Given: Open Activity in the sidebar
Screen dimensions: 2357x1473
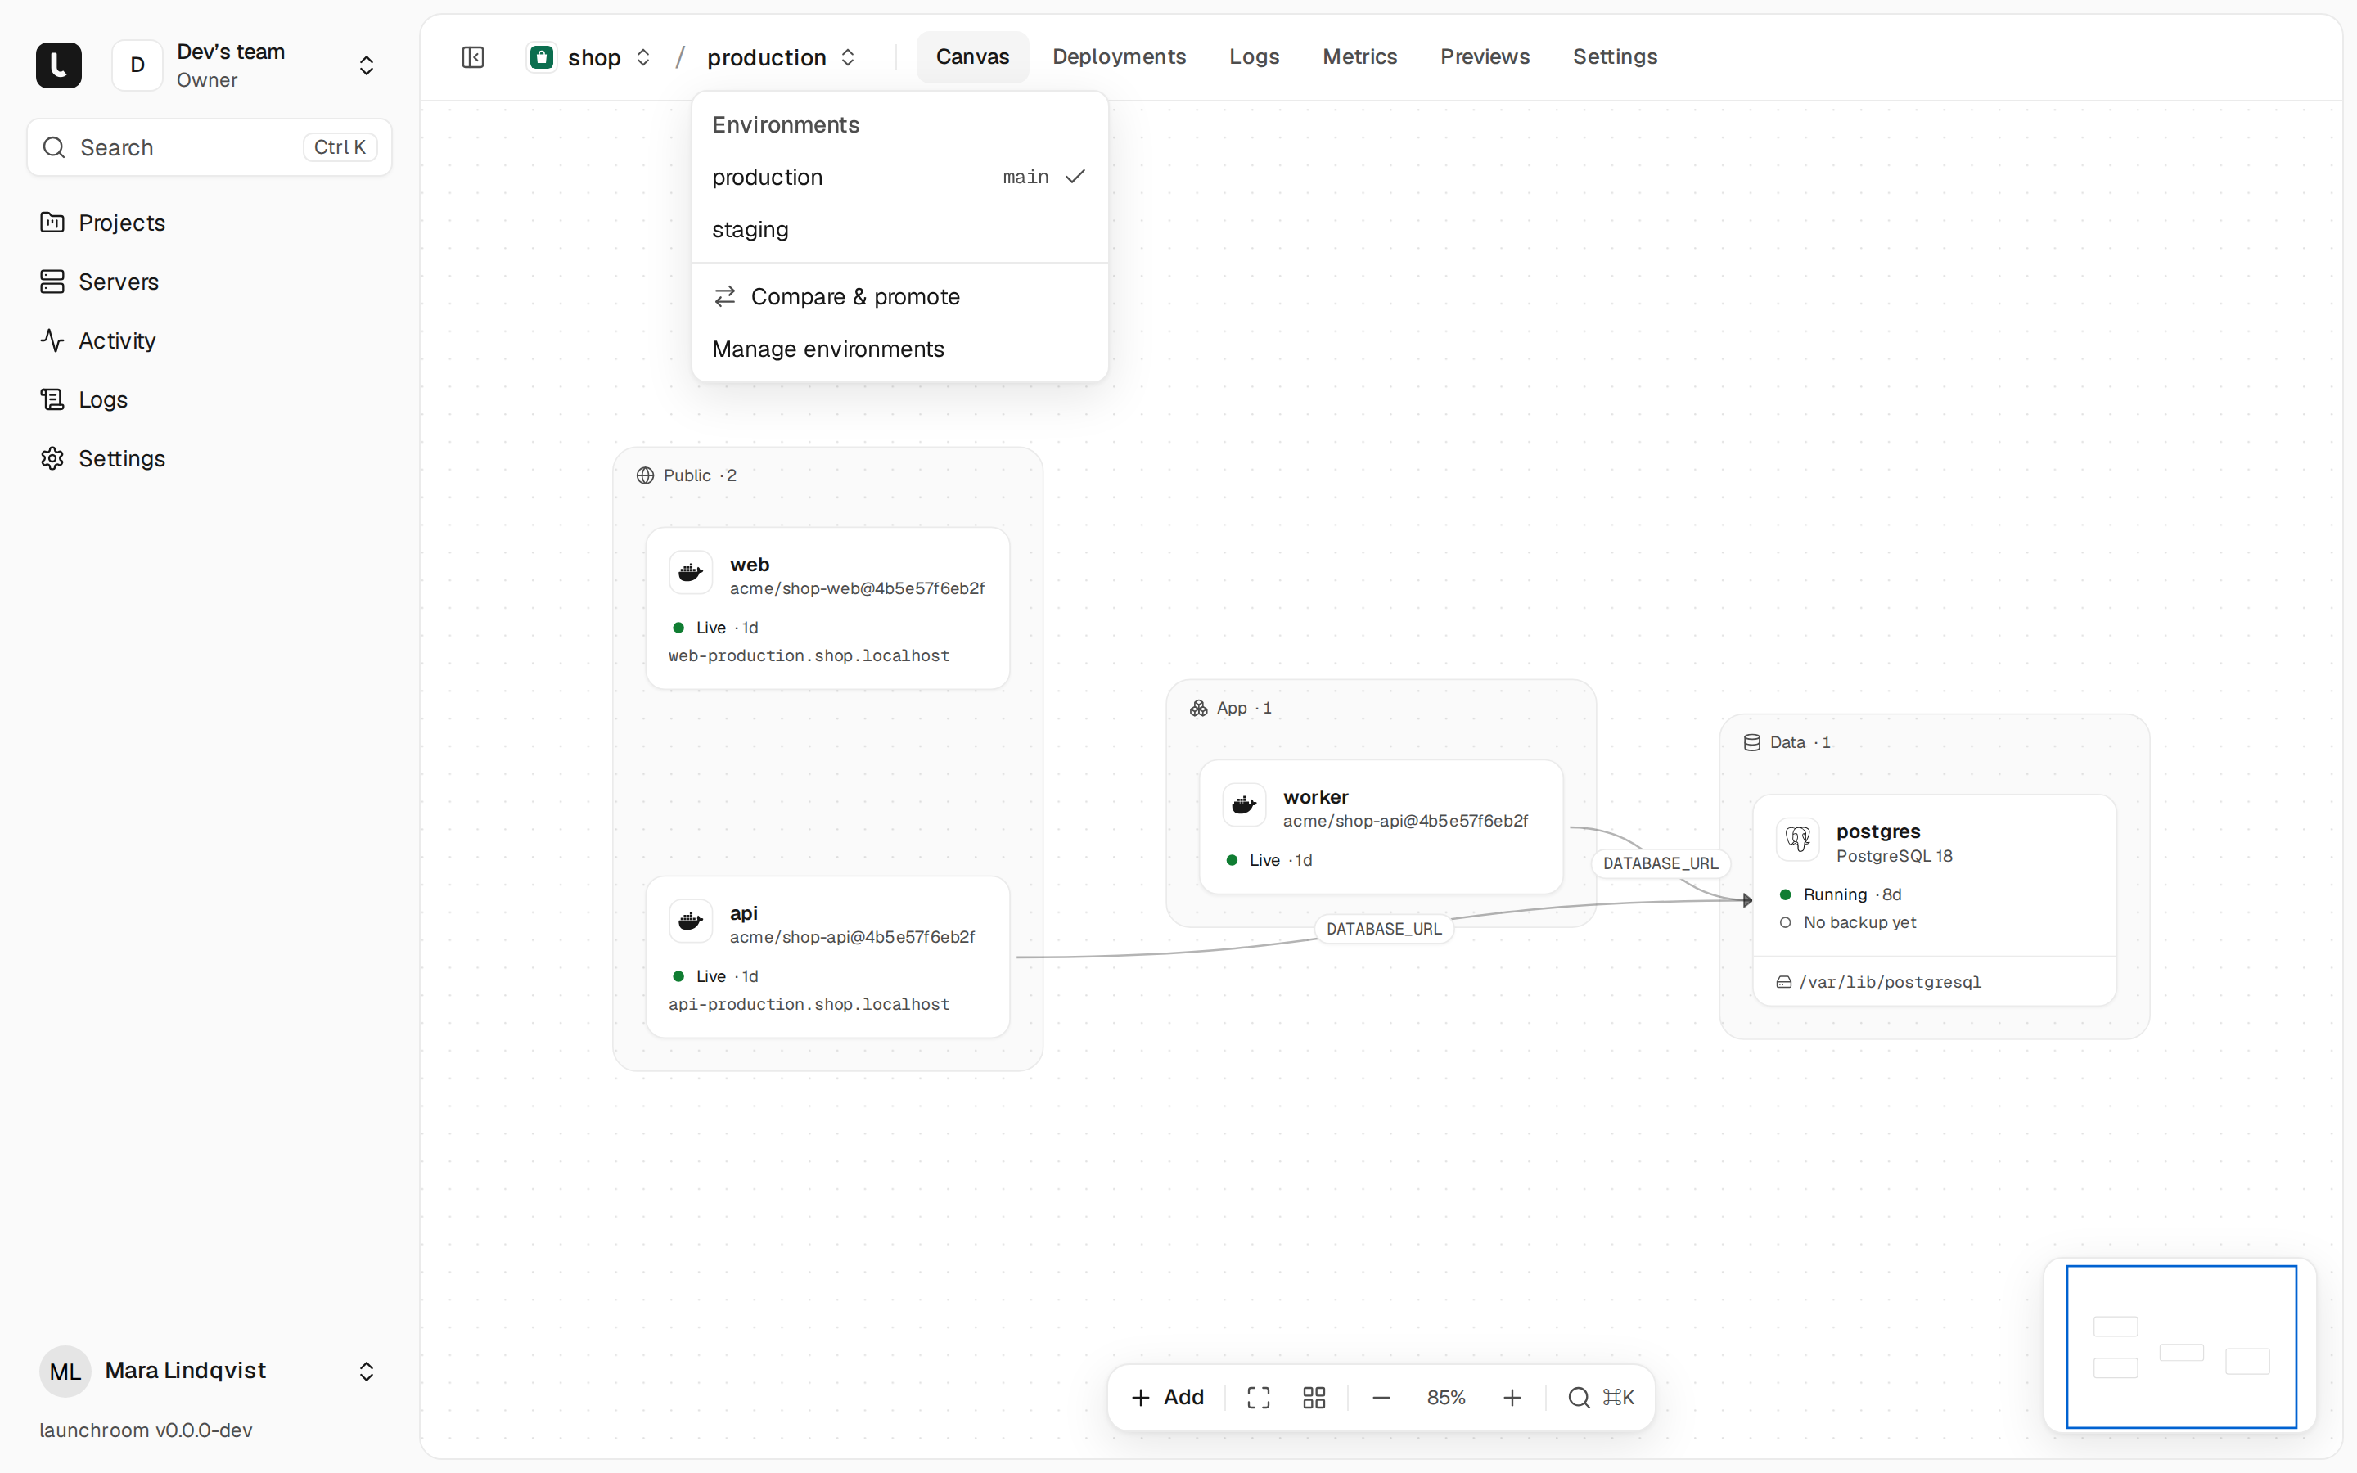Looking at the screenshot, I should (209, 341).
